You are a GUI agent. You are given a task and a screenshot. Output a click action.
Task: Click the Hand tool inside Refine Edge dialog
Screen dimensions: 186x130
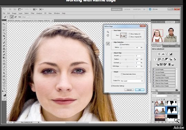(x=108, y=35)
